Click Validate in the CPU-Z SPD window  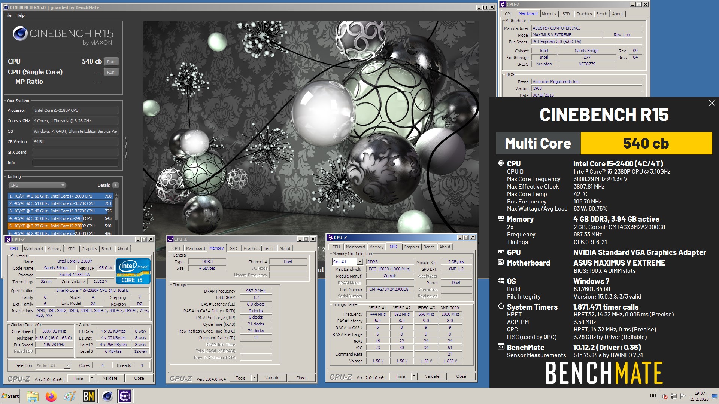point(432,376)
